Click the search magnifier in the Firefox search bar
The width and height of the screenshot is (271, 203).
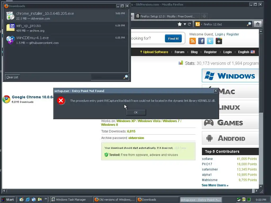(x=249, y=24)
